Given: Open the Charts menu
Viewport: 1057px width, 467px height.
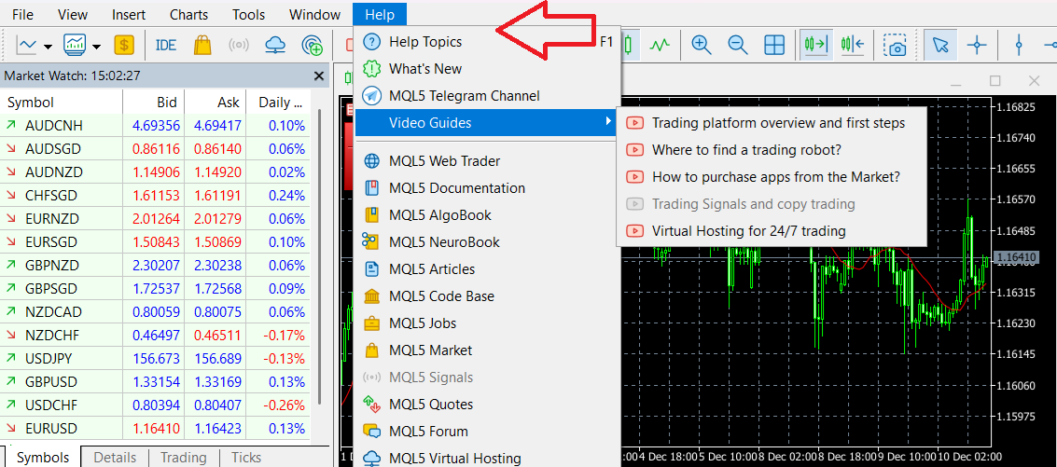Looking at the screenshot, I should tap(188, 14).
